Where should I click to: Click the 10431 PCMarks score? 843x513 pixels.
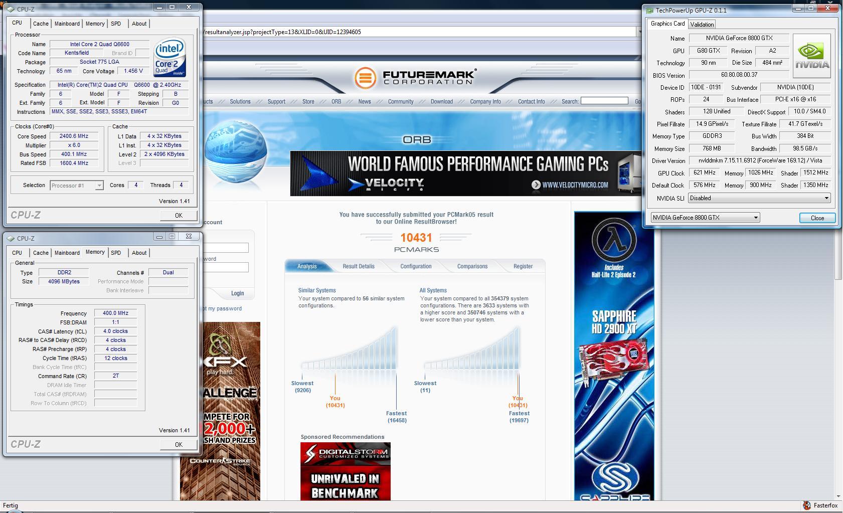(x=416, y=238)
